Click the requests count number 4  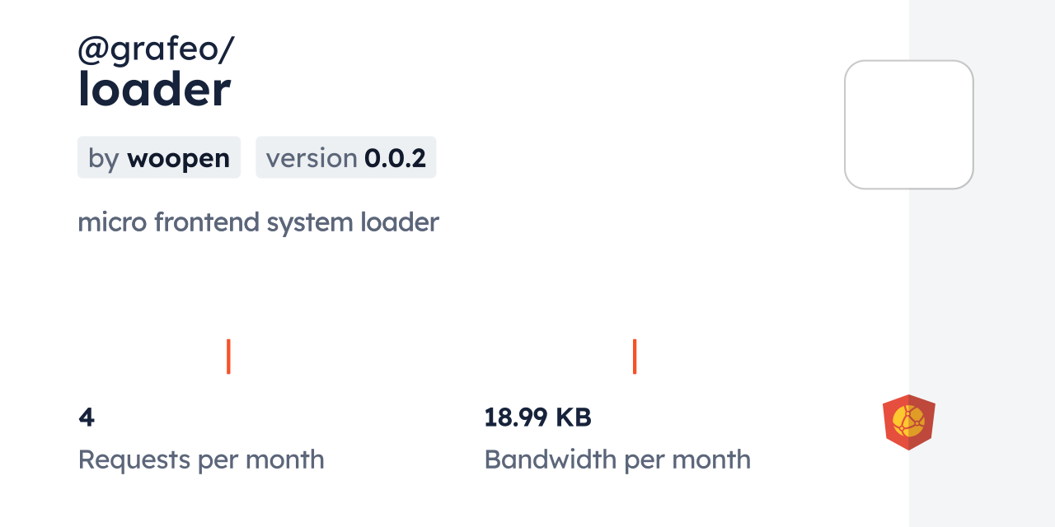point(87,417)
